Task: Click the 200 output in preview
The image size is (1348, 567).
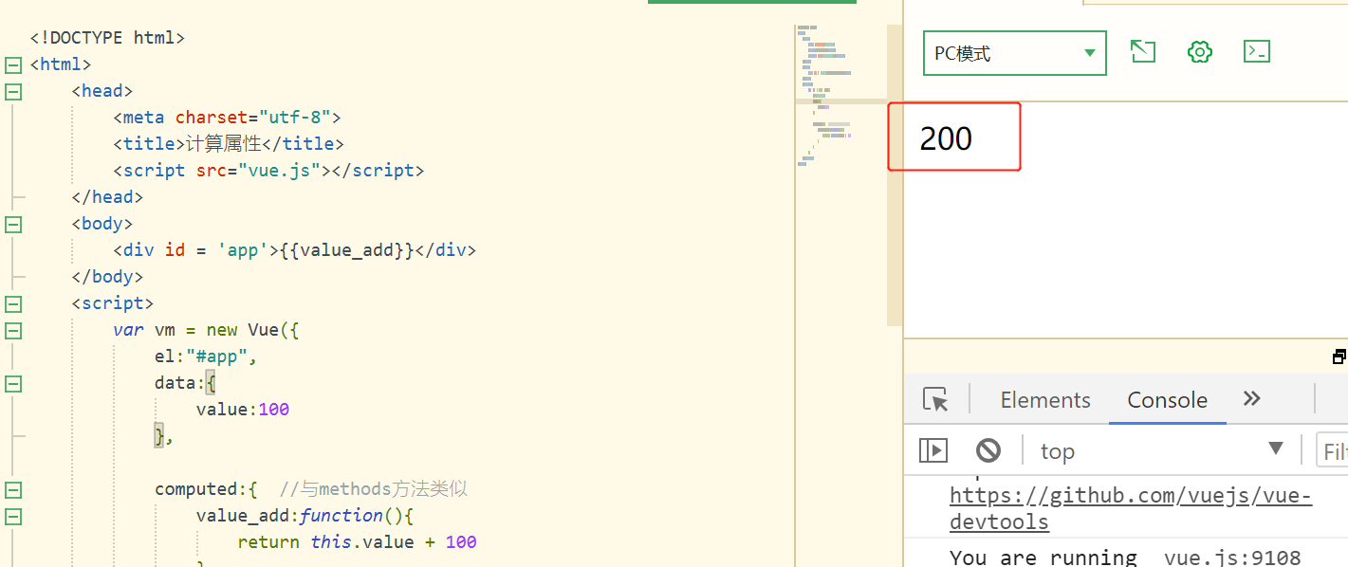Action: coord(946,138)
